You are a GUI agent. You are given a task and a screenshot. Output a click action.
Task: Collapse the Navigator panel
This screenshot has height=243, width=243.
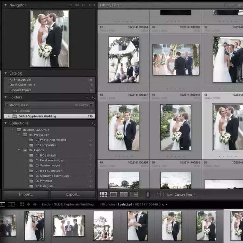(x=6, y=5)
